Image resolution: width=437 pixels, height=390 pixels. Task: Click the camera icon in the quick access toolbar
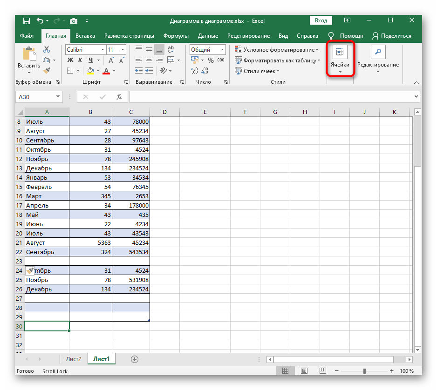click(74, 21)
